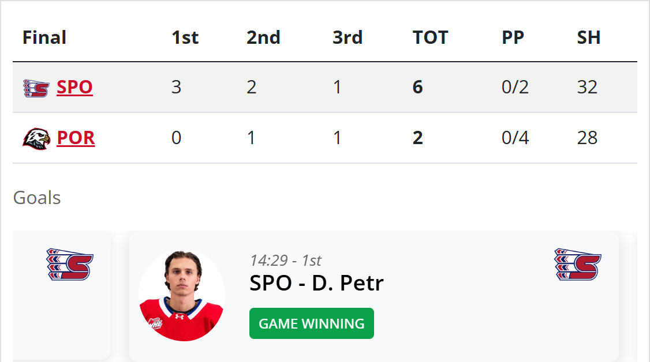Click the "Final" column header

tap(44, 38)
